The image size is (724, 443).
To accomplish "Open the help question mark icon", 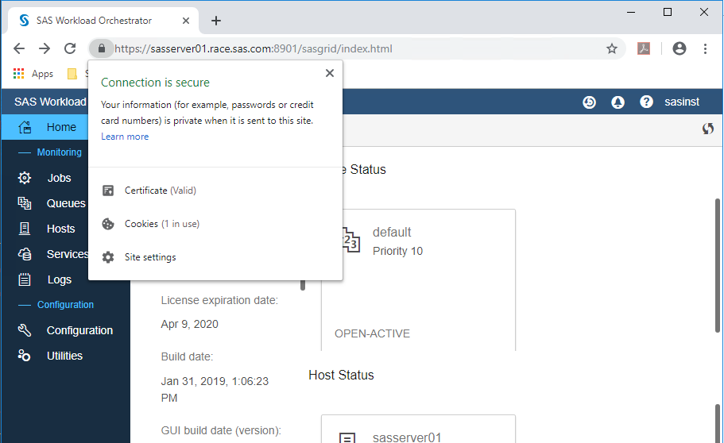I will point(646,102).
